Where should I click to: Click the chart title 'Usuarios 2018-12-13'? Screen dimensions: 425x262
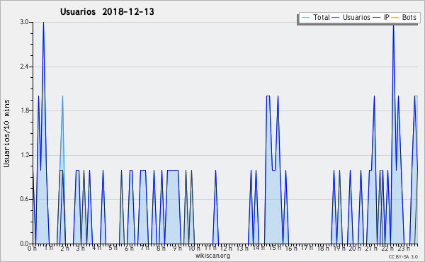(x=107, y=11)
